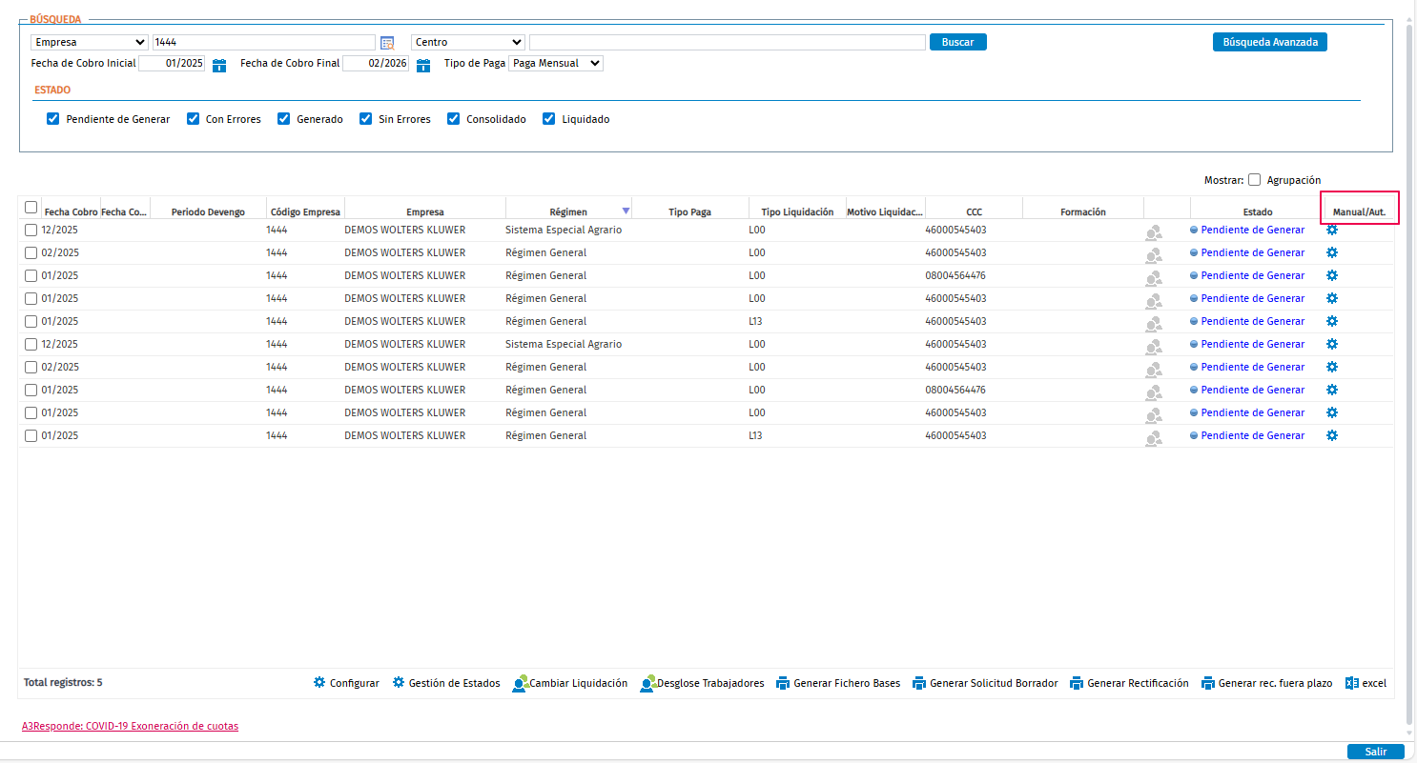The image size is (1417, 763).
Task: Toggle the Con Errores checkbox
Action: (x=193, y=119)
